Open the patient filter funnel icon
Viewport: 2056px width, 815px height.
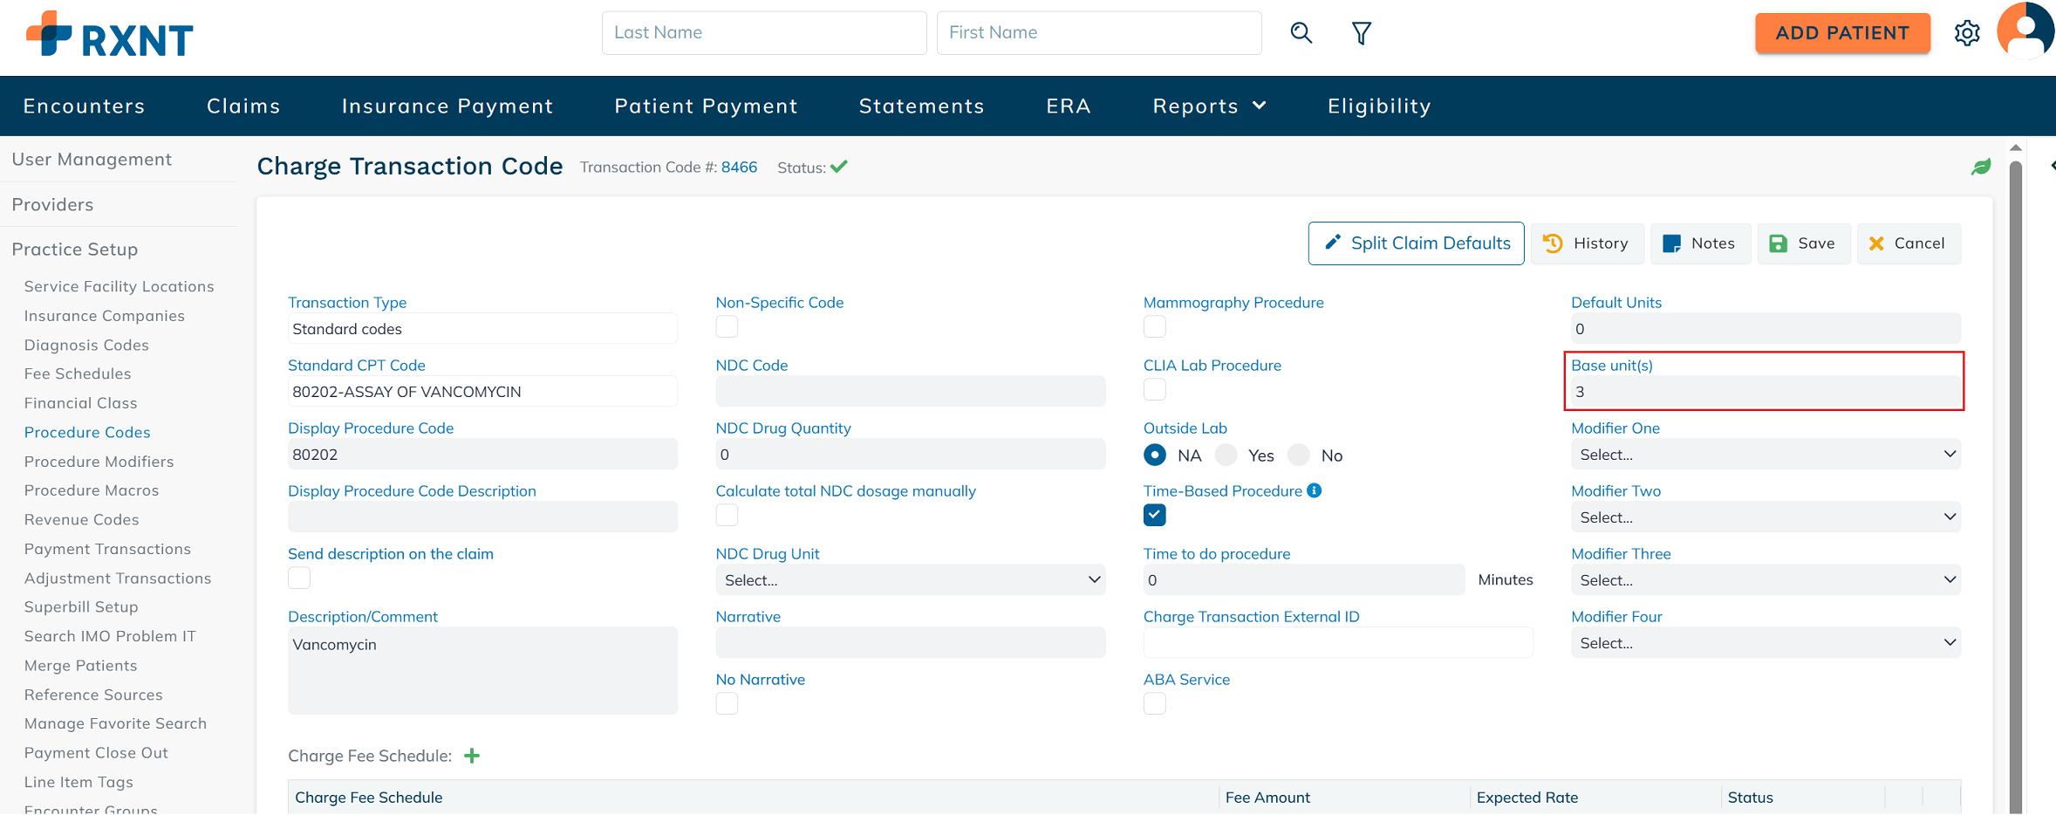(1361, 33)
